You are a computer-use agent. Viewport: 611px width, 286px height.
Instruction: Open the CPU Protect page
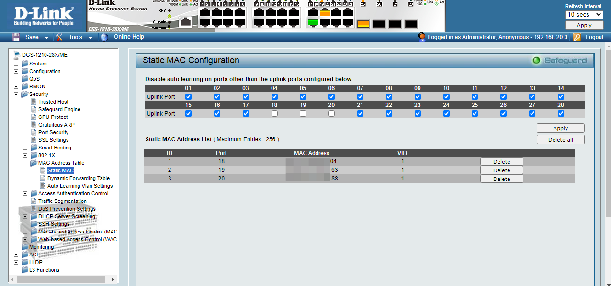(53, 117)
